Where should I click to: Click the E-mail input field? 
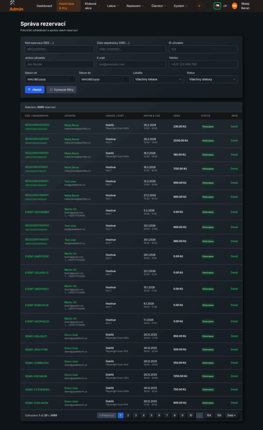coord(131,64)
